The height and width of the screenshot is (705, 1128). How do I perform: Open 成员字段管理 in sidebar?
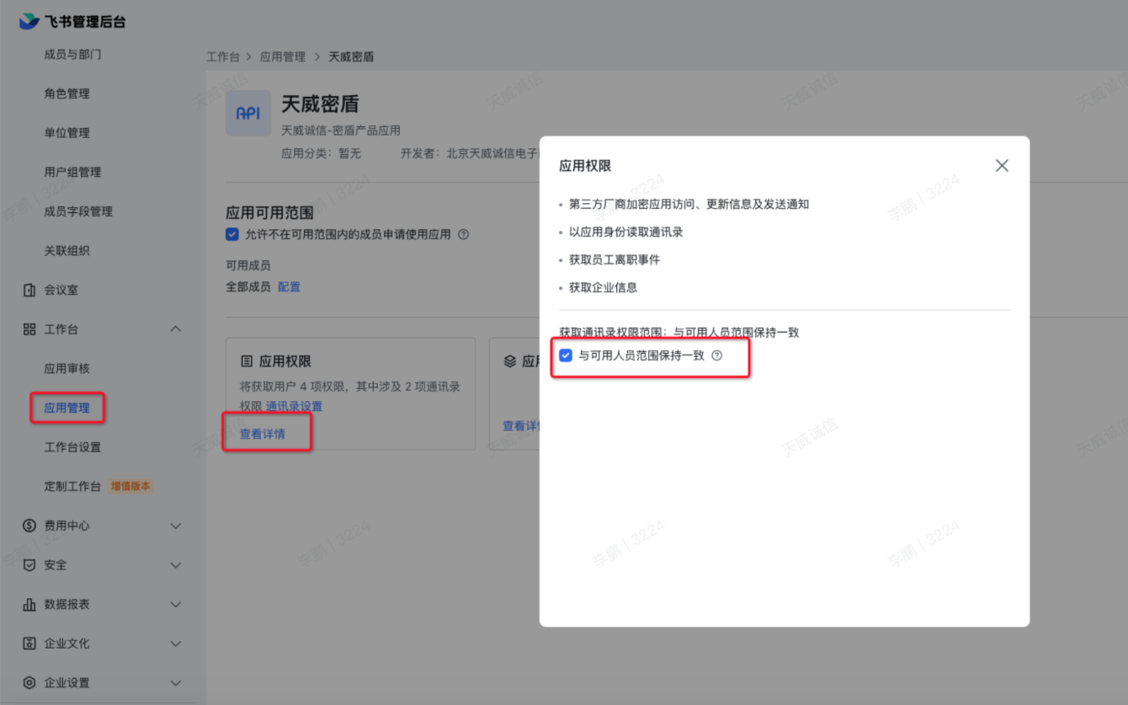tap(78, 211)
